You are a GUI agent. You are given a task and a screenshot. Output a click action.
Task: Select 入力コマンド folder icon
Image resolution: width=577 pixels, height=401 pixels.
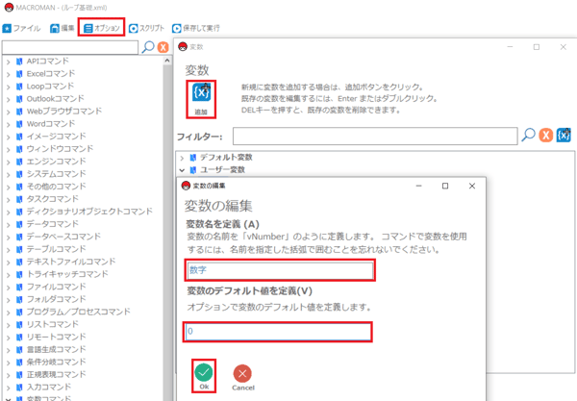tap(19, 388)
